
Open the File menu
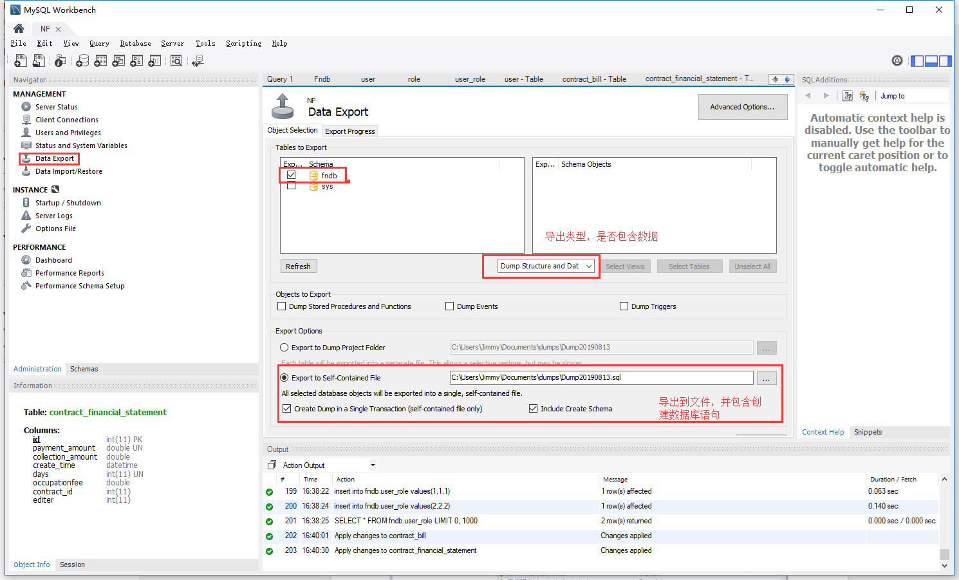point(18,44)
